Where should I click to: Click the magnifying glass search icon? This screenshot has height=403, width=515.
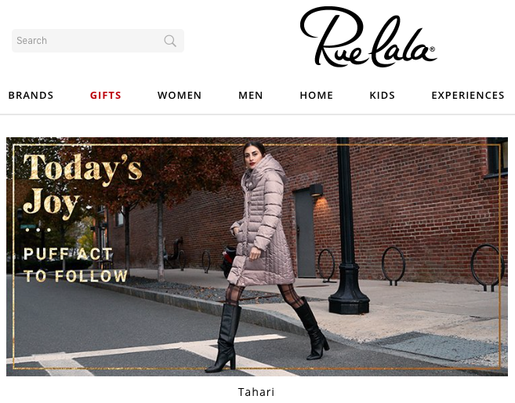(170, 41)
